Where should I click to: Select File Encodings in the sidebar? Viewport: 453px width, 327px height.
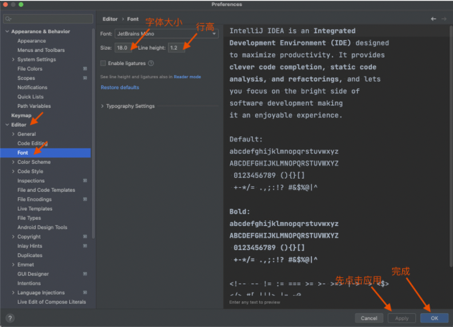(x=34, y=199)
